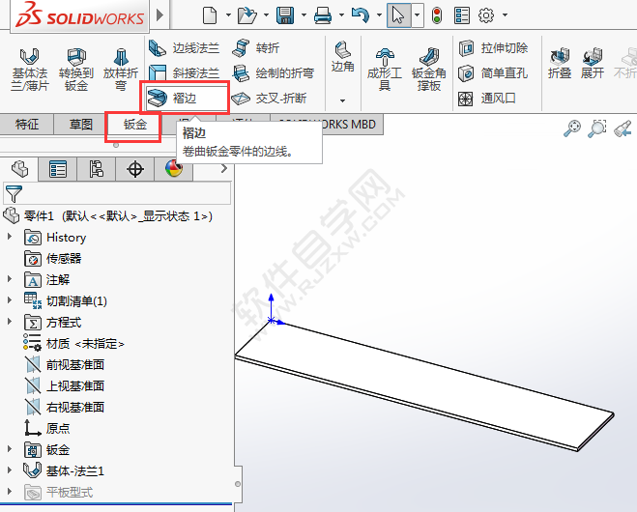Select the 前视基准面 plane
The image size is (637, 512).
pyautogui.click(x=65, y=364)
